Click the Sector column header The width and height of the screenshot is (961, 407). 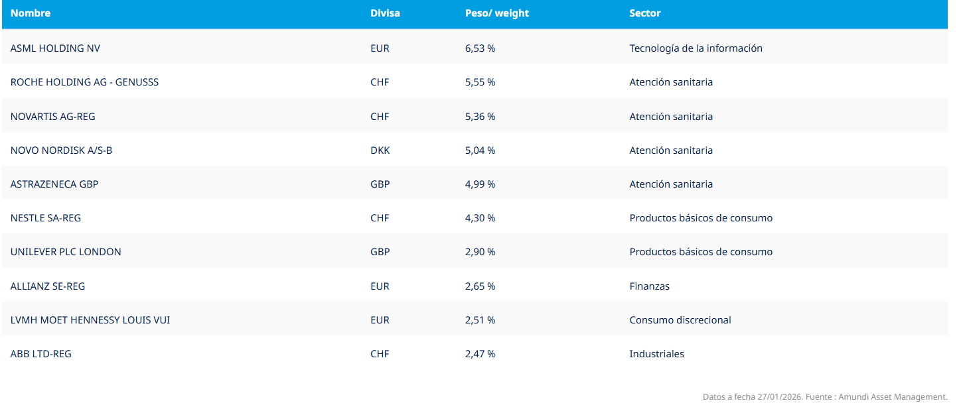(x=644, y=13)
